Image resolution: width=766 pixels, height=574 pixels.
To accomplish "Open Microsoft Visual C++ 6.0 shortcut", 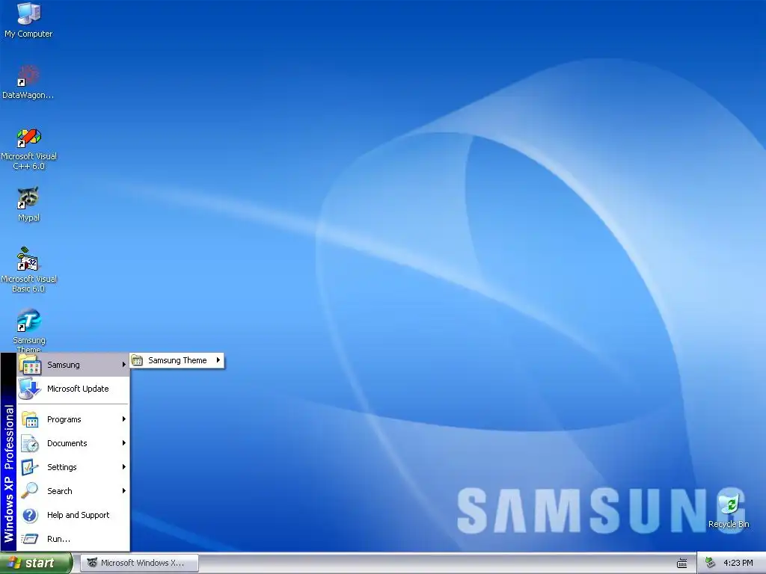I will (x=29, y=149).
